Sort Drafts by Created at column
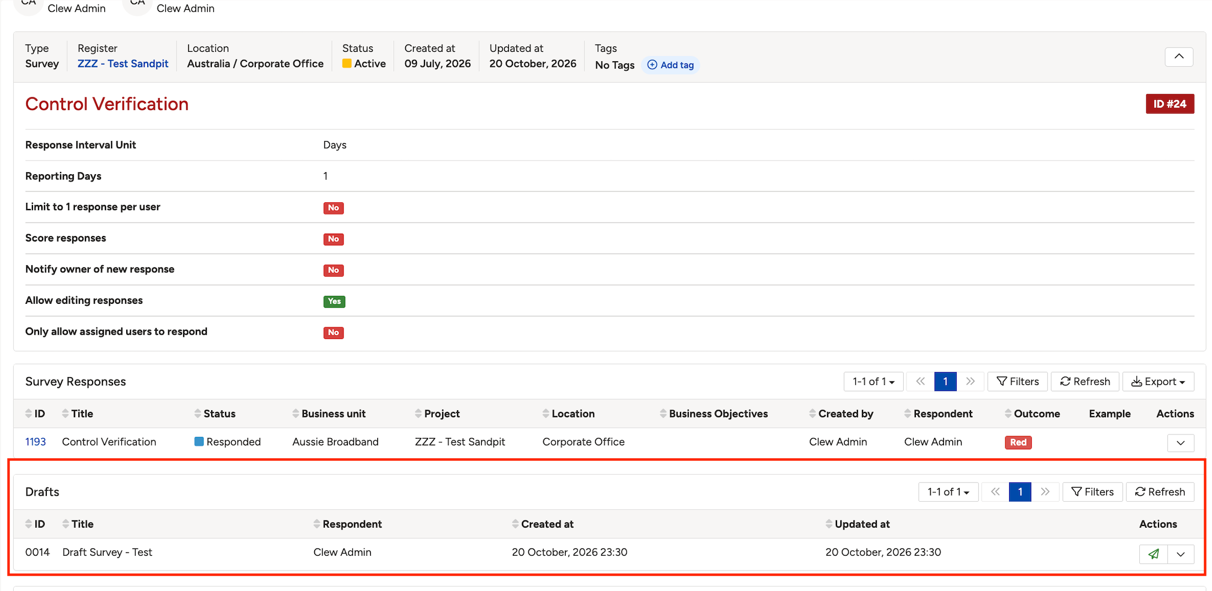Screen dimensions: 1212x591 coord(543,524)
